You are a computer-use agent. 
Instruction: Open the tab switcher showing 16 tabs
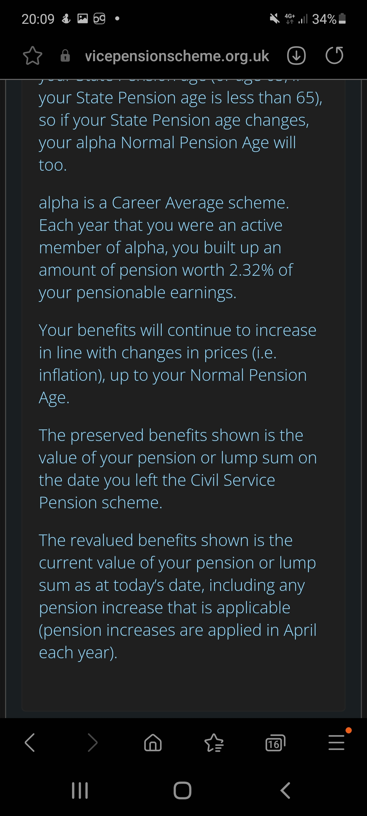(x=275, y=743)
